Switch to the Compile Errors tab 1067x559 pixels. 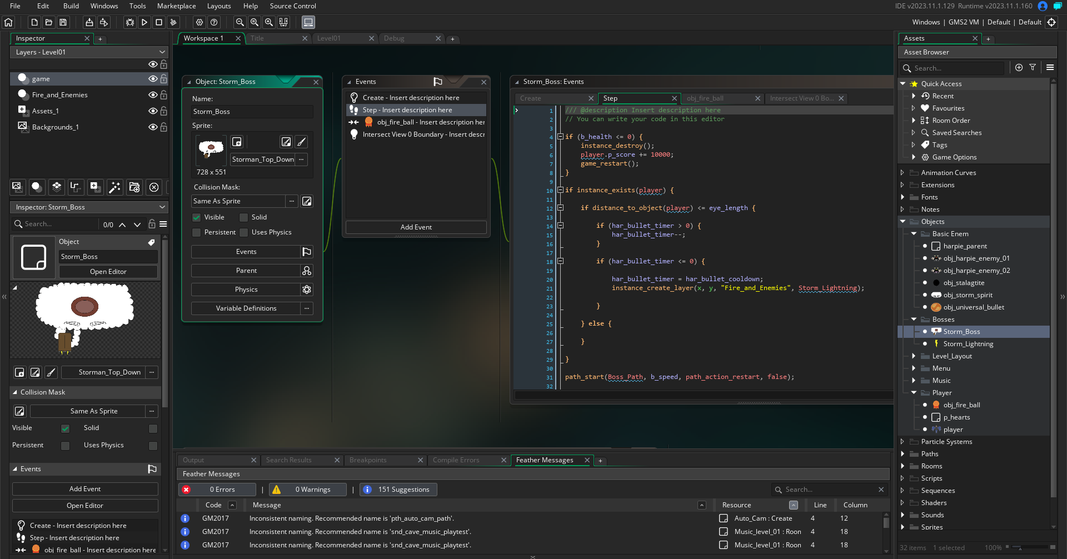[456, 460]
